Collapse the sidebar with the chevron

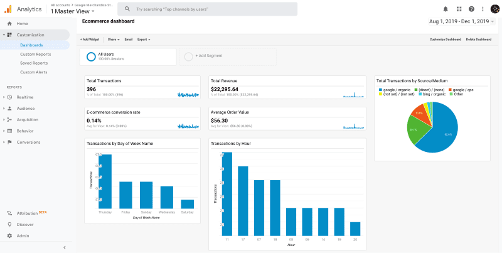[65, 247]
